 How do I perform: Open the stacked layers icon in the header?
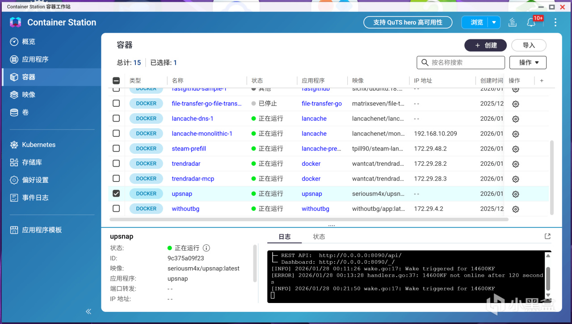[512, 22]
